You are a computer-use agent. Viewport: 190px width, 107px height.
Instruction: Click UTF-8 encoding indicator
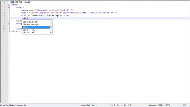pos(168,105)
